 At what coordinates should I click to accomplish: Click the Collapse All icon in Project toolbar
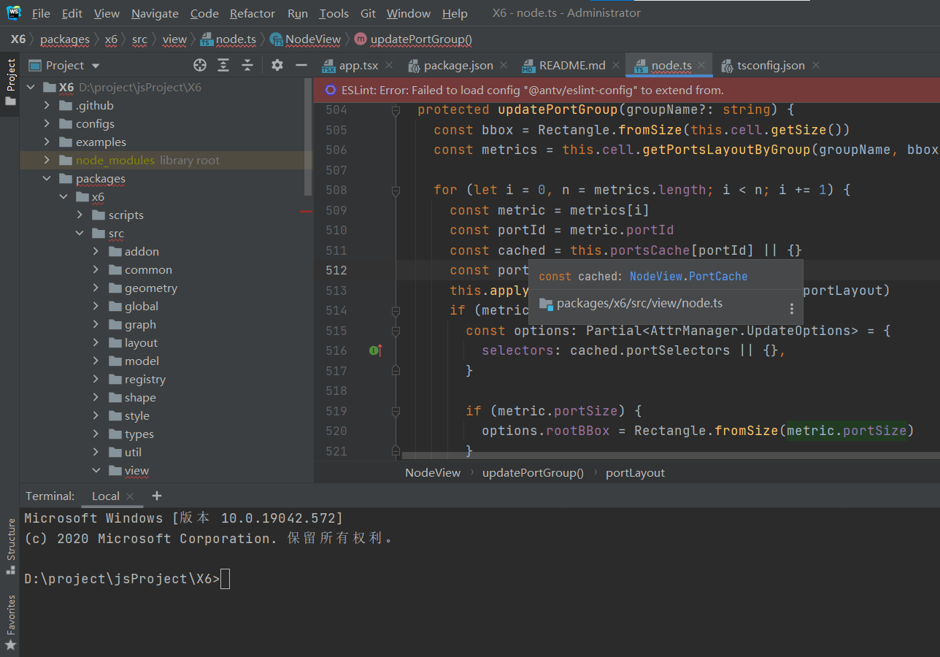pos(247,65)
